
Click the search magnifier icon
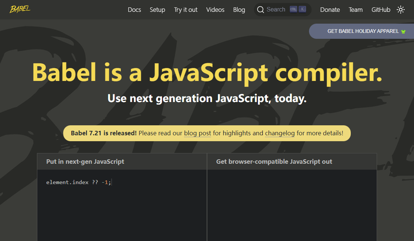click(x=261, y=10)
